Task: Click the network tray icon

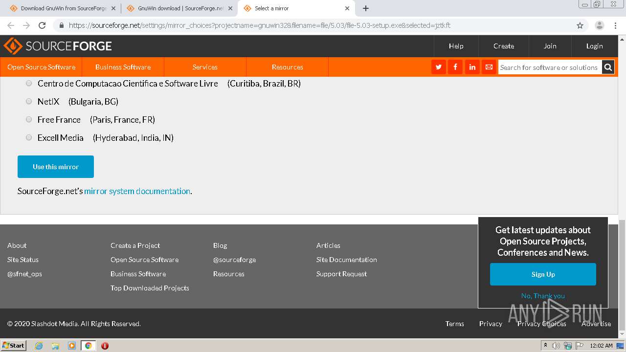Action: point(568,346)
